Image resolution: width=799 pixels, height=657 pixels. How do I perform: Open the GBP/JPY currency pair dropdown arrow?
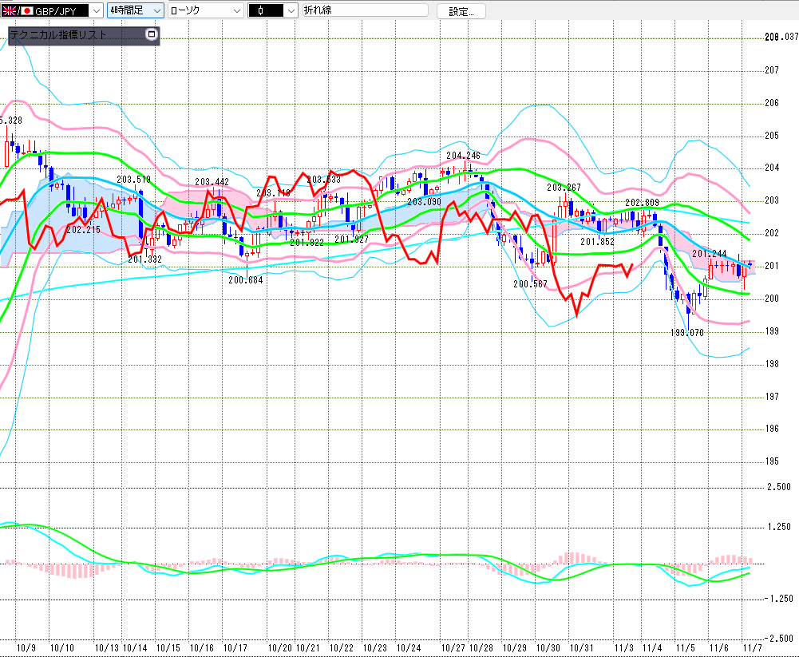[97, 11]
